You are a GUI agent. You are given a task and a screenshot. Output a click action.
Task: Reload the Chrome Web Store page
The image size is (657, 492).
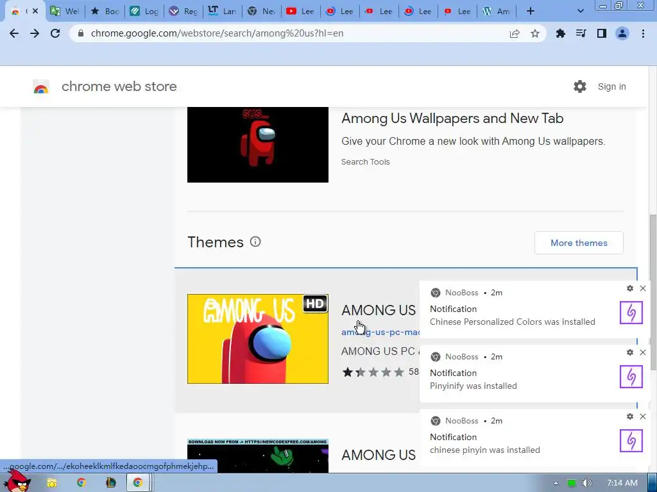55,33
